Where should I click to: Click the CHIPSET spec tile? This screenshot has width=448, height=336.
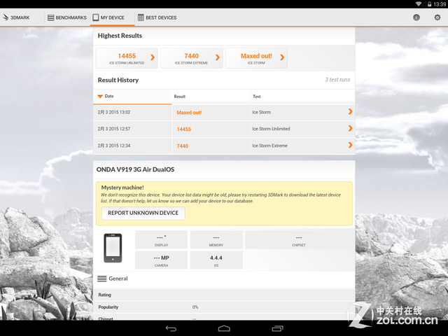(x=299, y=239)
